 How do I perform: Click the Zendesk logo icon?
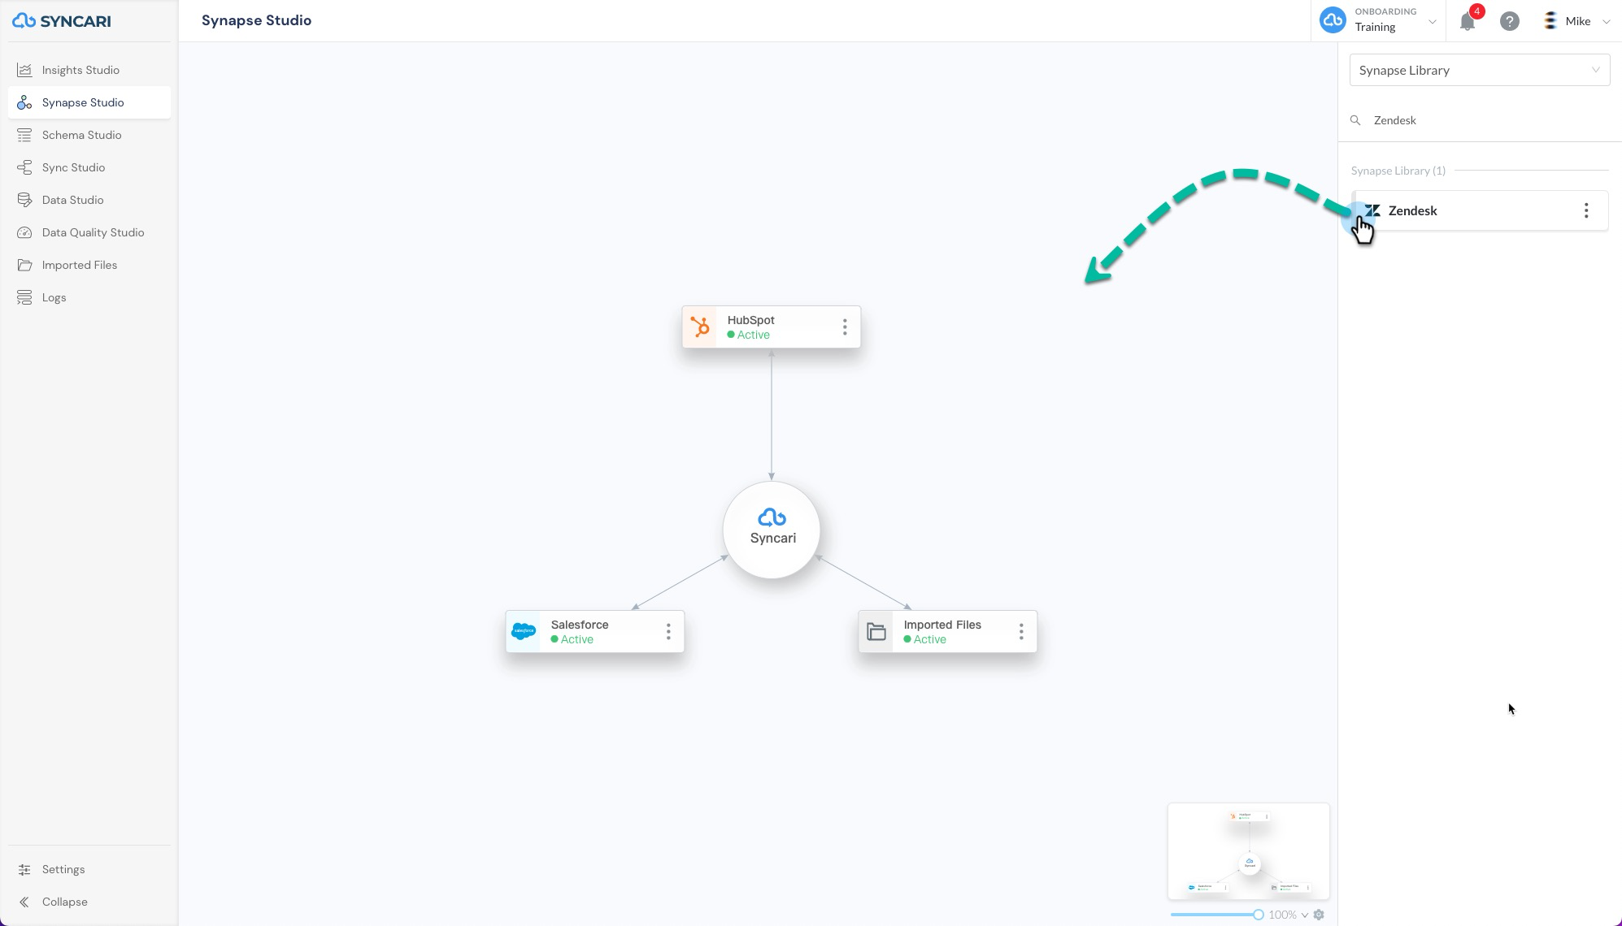coord(1373,210)
